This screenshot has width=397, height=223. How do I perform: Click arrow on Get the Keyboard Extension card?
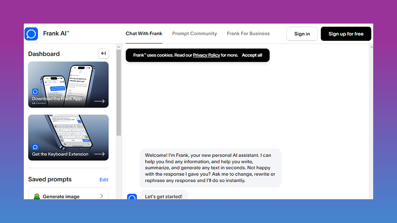click(99, 154)
